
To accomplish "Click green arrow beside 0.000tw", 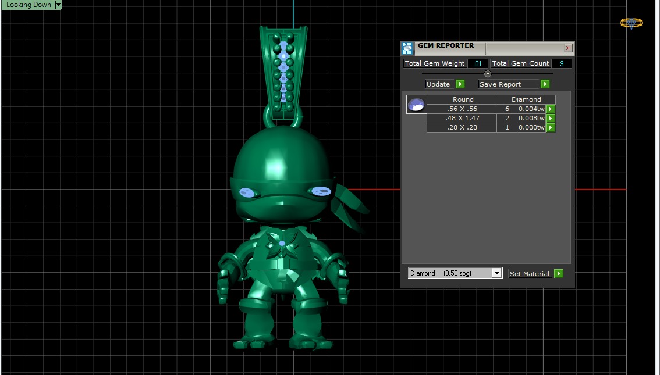I will click(x=551, y=127).
